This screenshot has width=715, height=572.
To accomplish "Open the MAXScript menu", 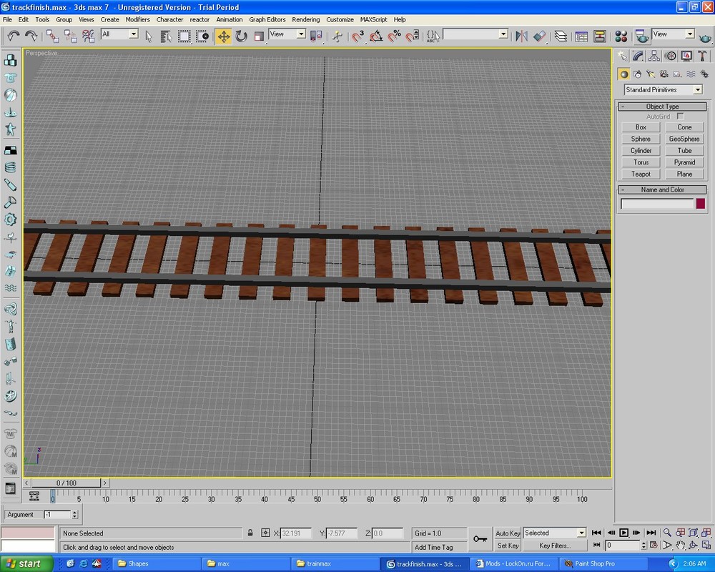I will coord(374,19).
